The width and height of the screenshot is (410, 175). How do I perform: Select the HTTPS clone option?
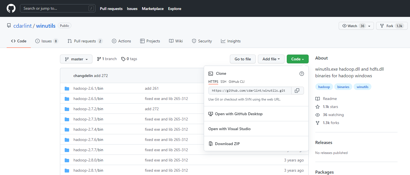tap(213, 82)
